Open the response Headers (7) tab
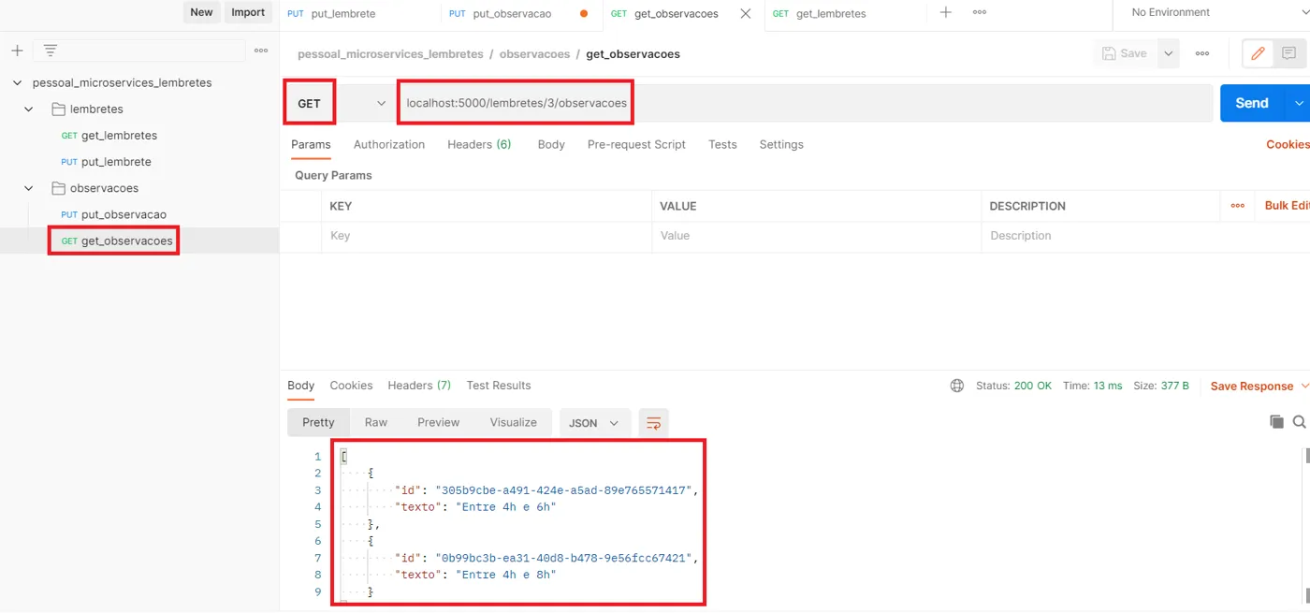This screenshot has height=613, width=1310. (x=419, y=386)
